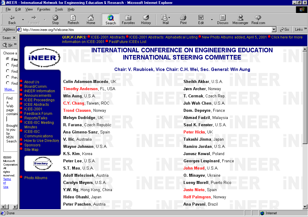This screenshot has height=217, width=308.
Task: Select the third Find radio button
Action: click(x=8, y=71)
